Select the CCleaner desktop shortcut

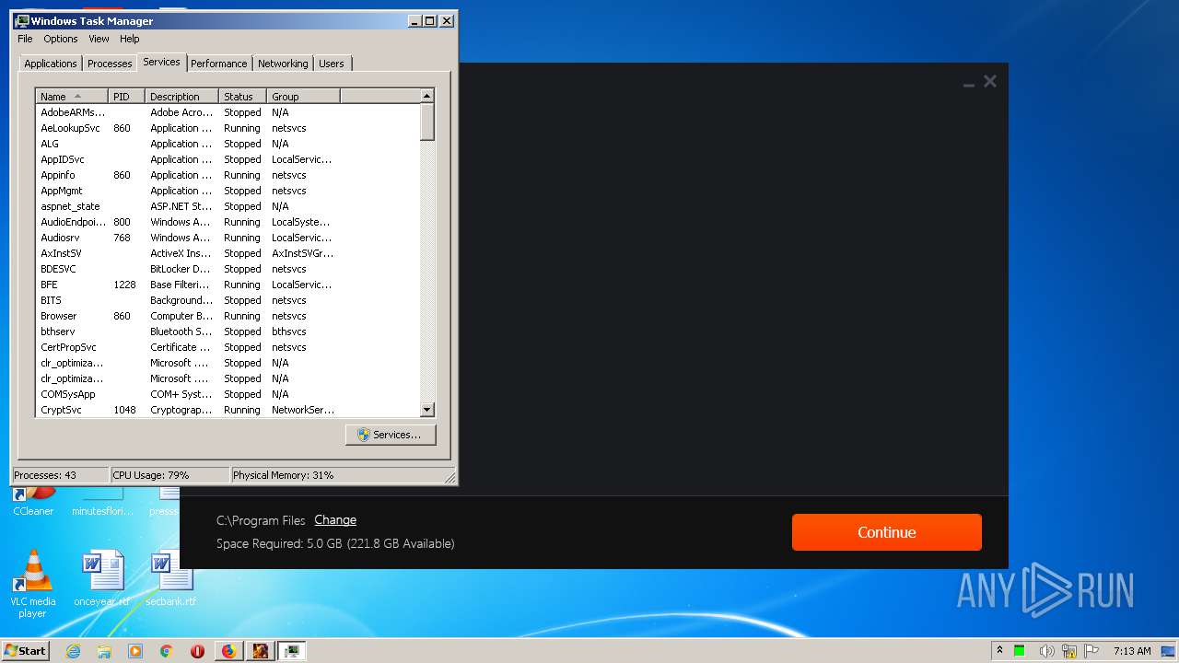[x=33, y=502]
